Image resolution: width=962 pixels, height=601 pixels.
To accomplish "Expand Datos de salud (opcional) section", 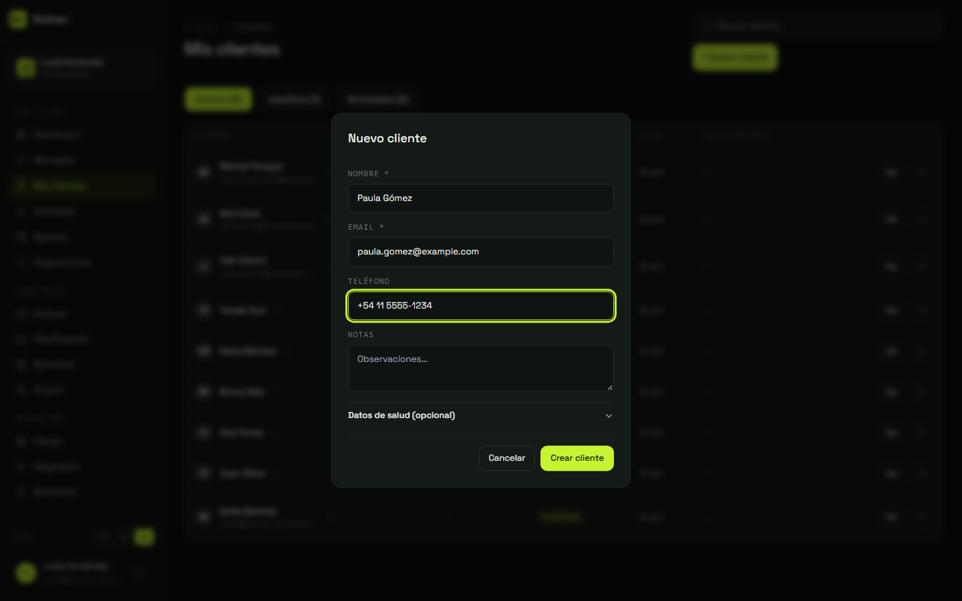I will tap(480, 415).
